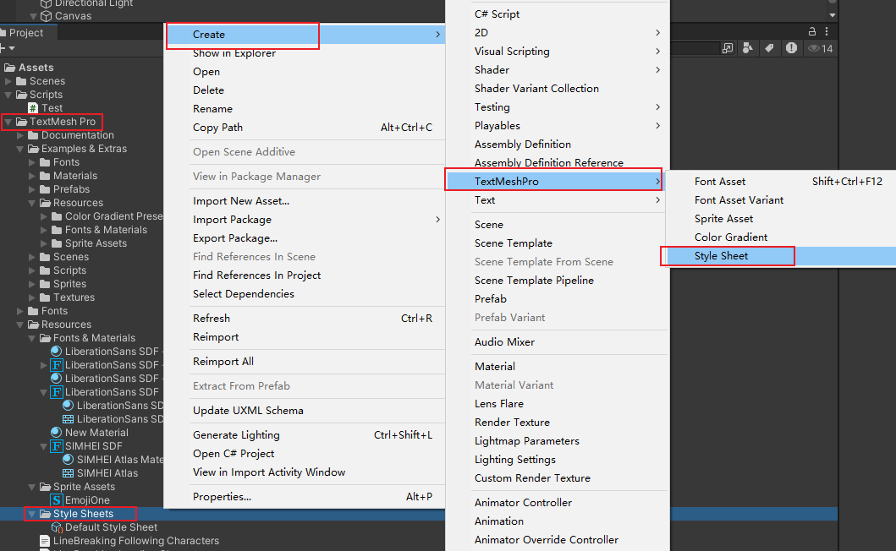Select the Default Style Sheet icon
The image size is (896, 551).
point(57,527)
